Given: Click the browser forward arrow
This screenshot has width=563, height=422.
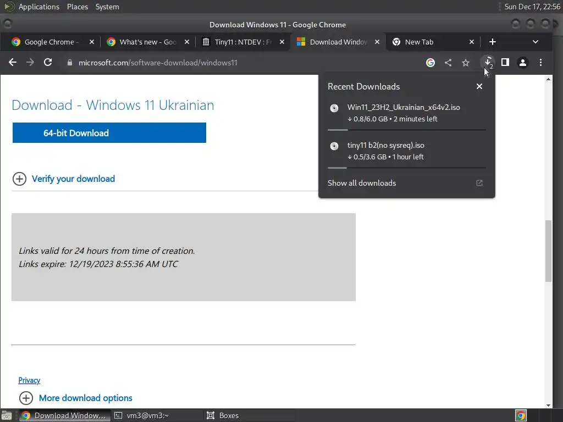Looking at the screenshot, I should tap(30, 63).
